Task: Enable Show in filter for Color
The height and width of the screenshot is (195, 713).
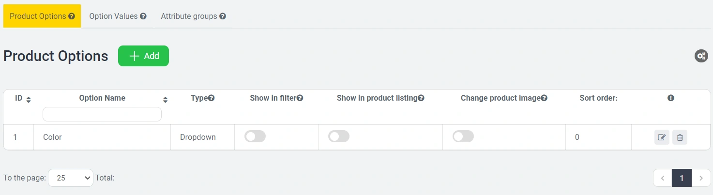Action: point(255,137)
